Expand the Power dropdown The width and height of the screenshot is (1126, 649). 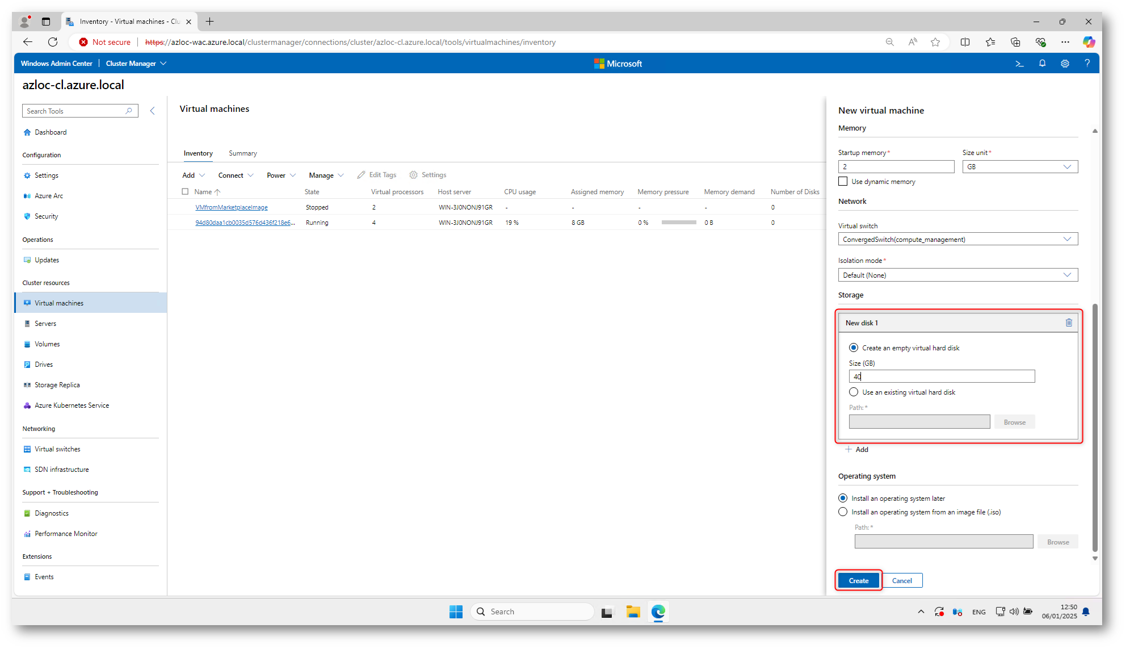point(281,175)
